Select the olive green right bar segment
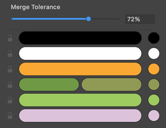 pyautogui.click(x=111, y=85)
